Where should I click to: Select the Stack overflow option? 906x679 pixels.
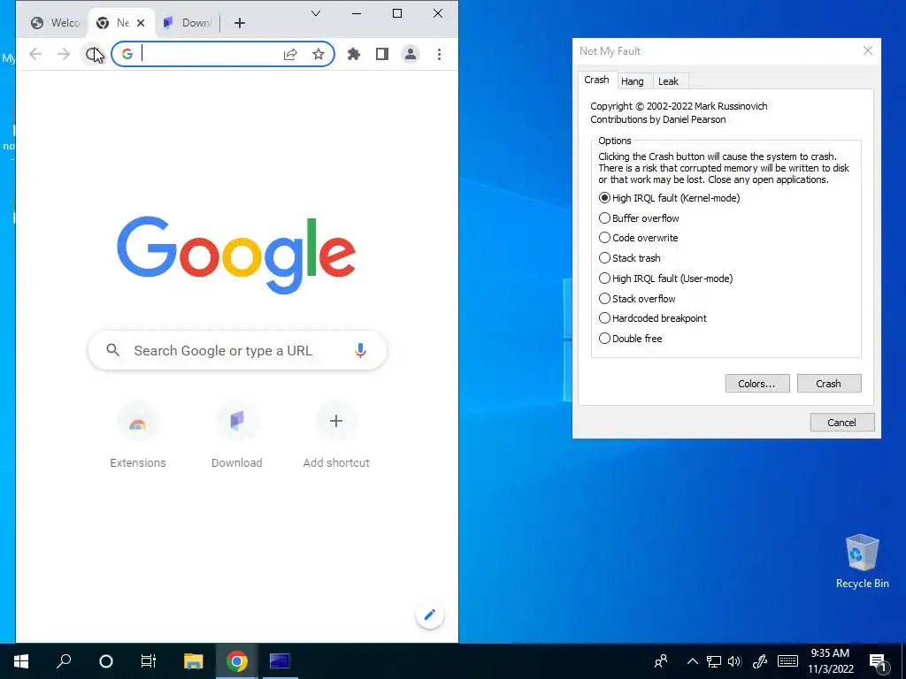click(637, 299)
